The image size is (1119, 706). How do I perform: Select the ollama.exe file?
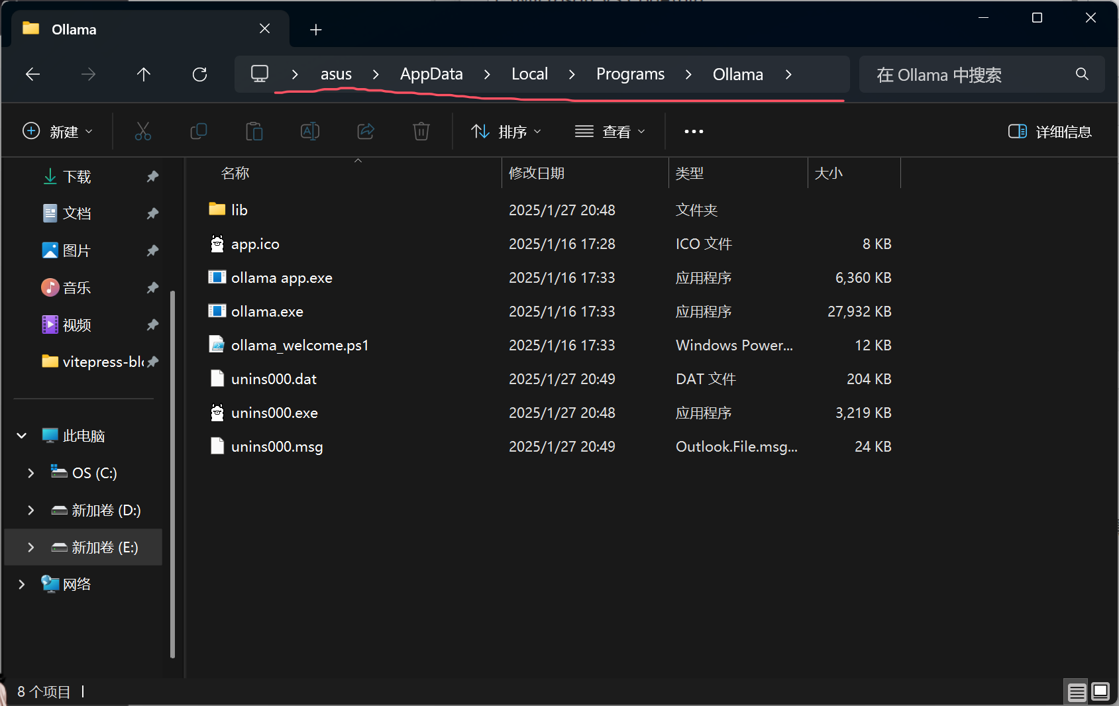click(x=267, y=311)
